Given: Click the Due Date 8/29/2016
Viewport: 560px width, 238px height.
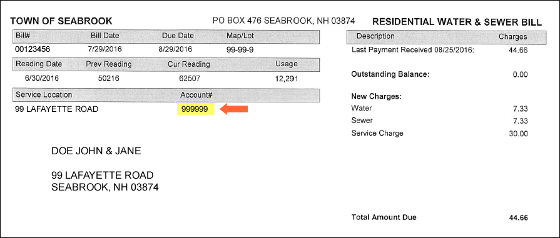Looking at the screenshot, I should (x=175, y=49).
